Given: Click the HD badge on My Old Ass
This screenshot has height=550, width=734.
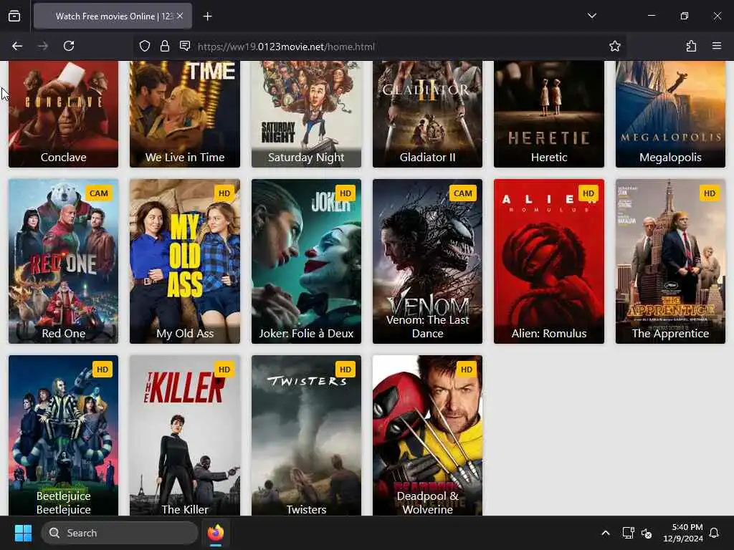Looking at the screenshot, I should tap(224, 193).
